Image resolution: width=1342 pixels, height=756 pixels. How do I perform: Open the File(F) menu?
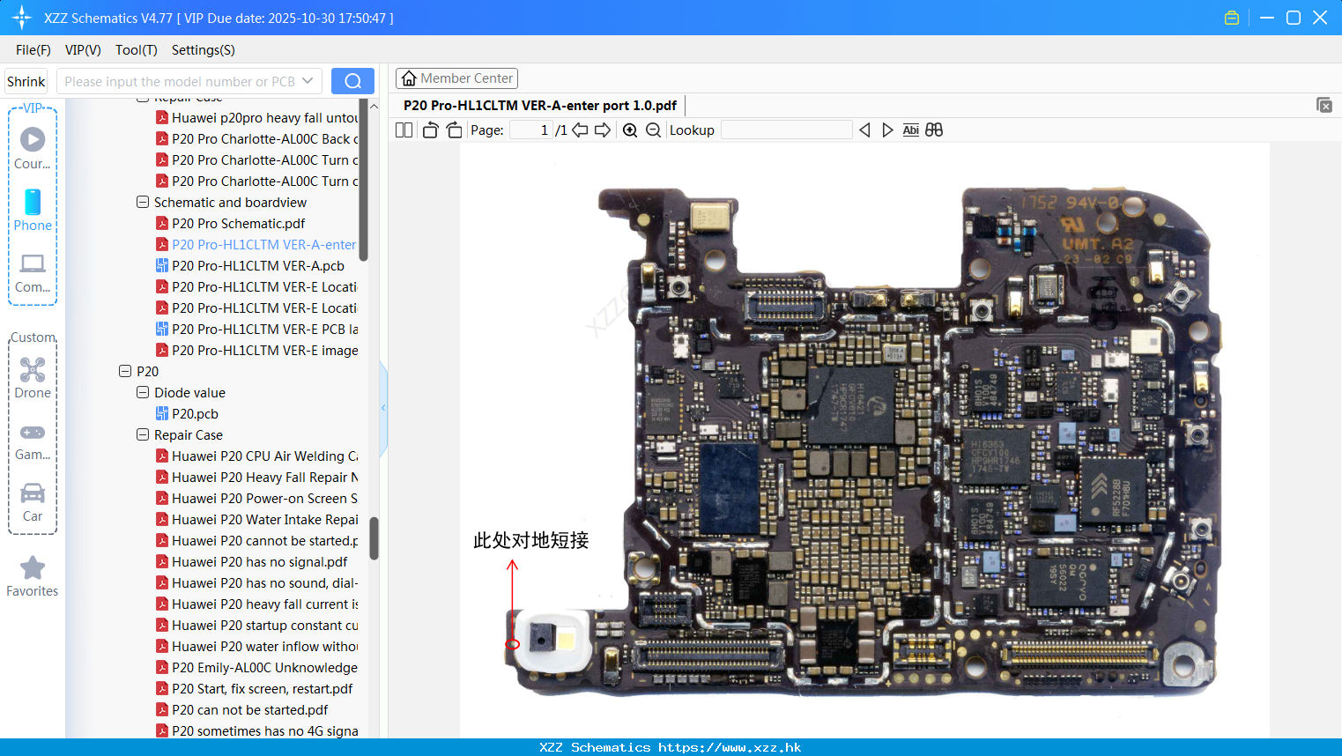coord(33,50)
